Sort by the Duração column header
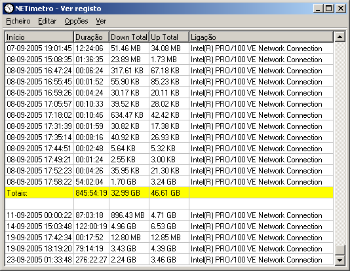350x271 pixels. pos(91,37)
